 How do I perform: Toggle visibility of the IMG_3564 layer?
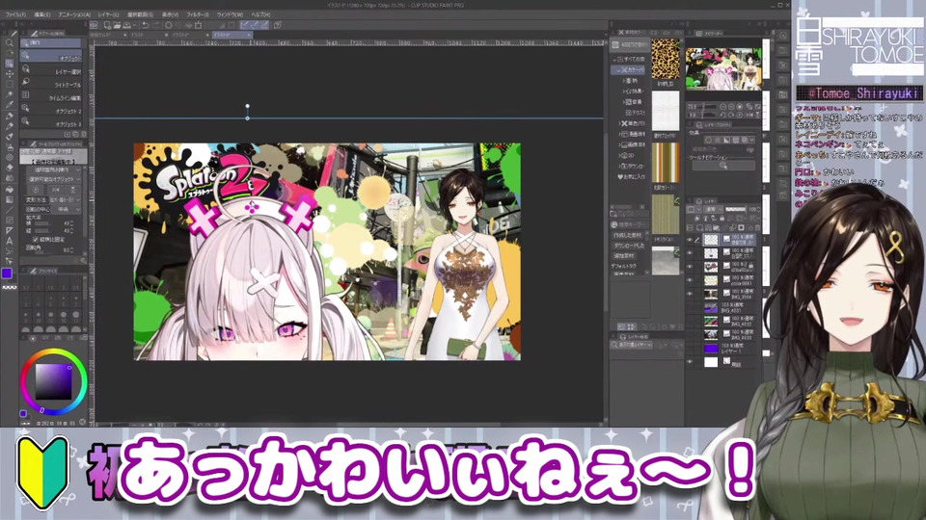click(689, 294)
